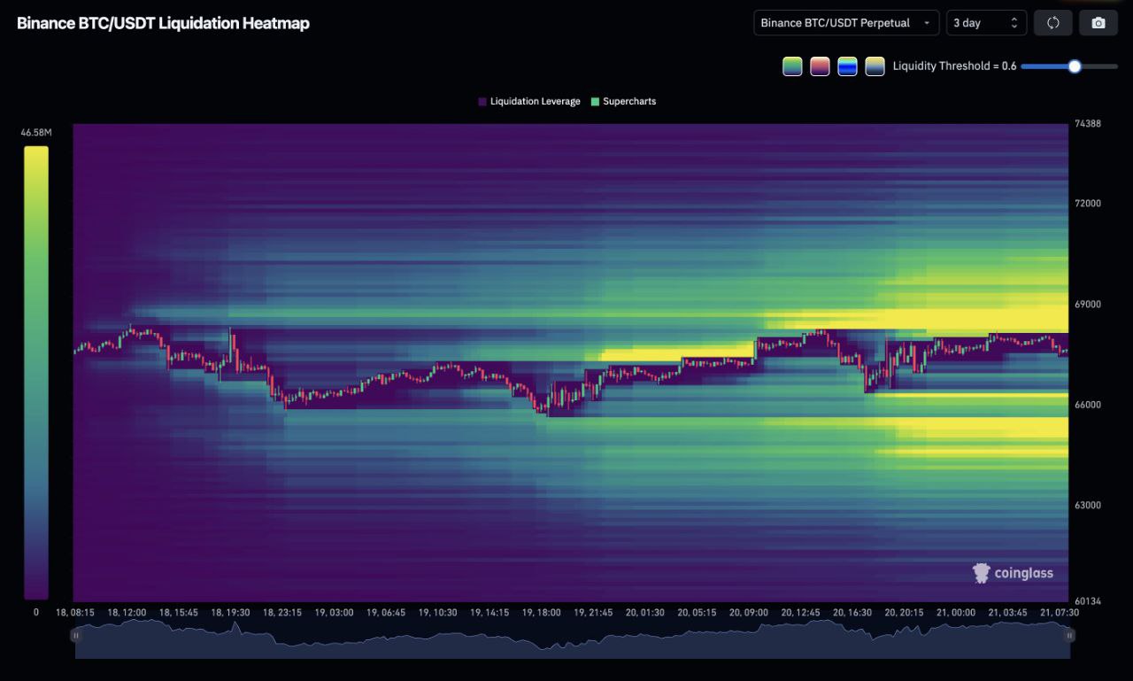
Task: Toggle the Supercharts legend series
Action: (624, 102)
